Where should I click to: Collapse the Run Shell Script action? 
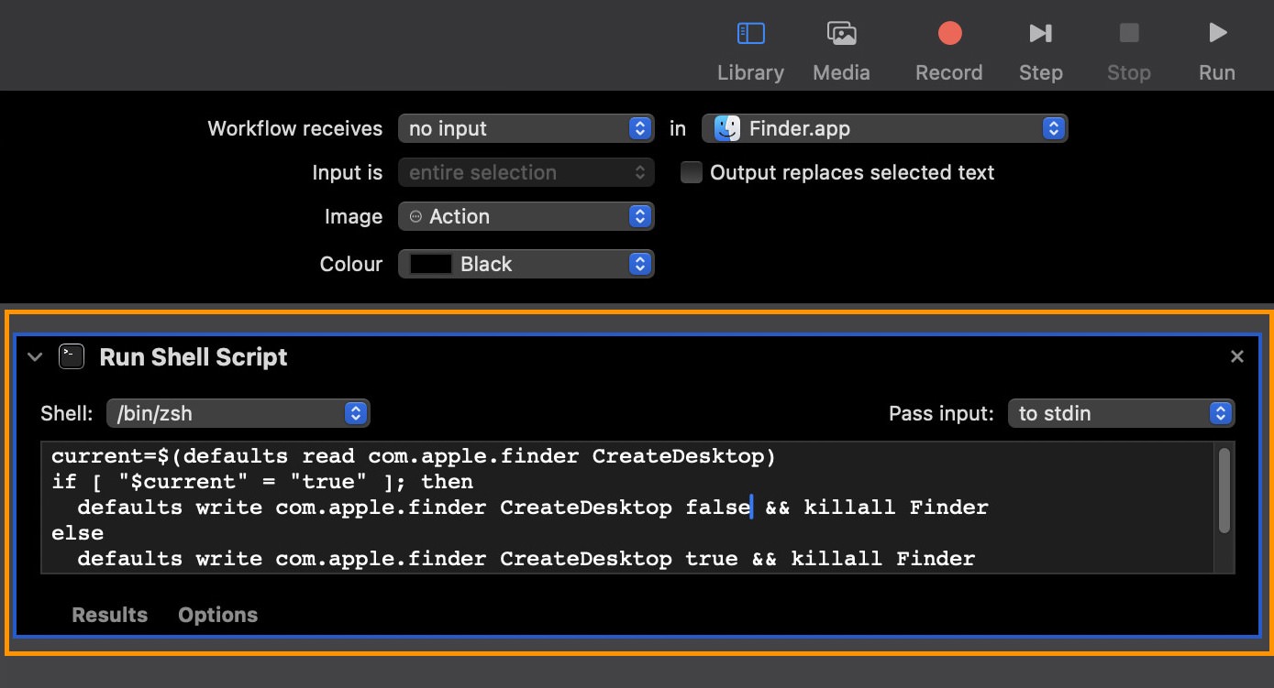point(35,356)
